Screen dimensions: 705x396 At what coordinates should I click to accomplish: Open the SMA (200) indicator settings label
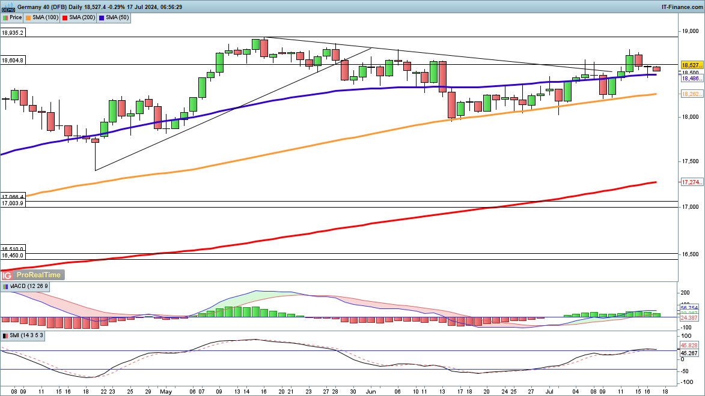(81, 18)
